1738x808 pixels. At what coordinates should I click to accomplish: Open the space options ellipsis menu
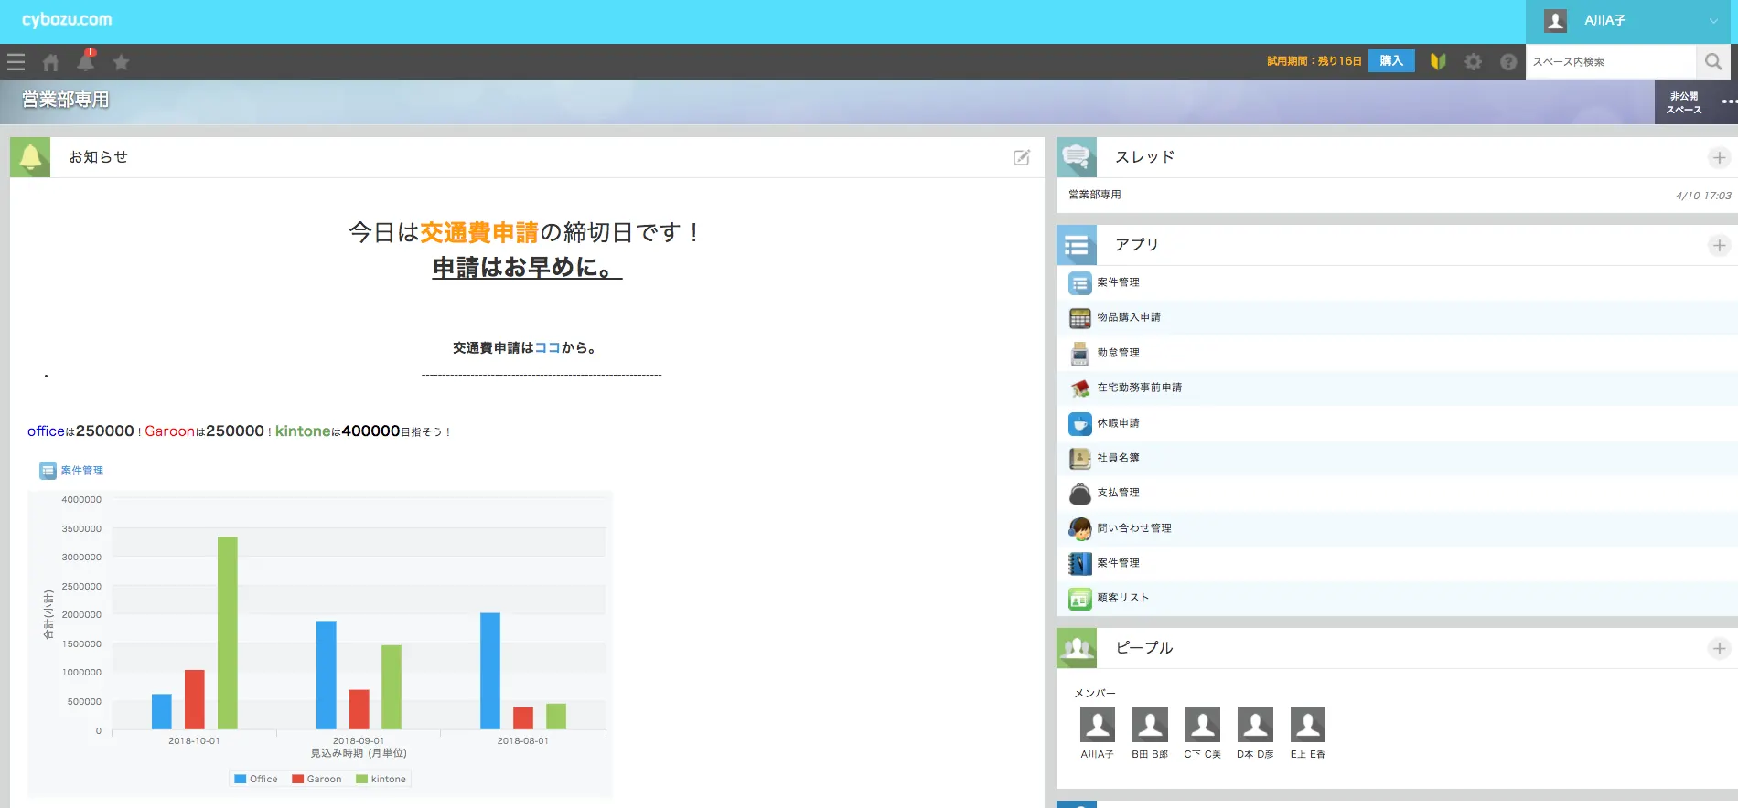(x=1728, y=101)
